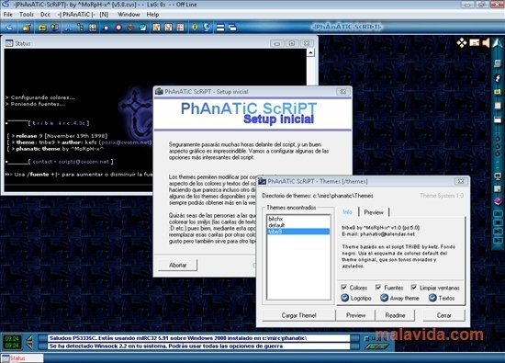Click the tile windows horizontally icon
This screenshot has height=363, width=505.
point(220,28)
